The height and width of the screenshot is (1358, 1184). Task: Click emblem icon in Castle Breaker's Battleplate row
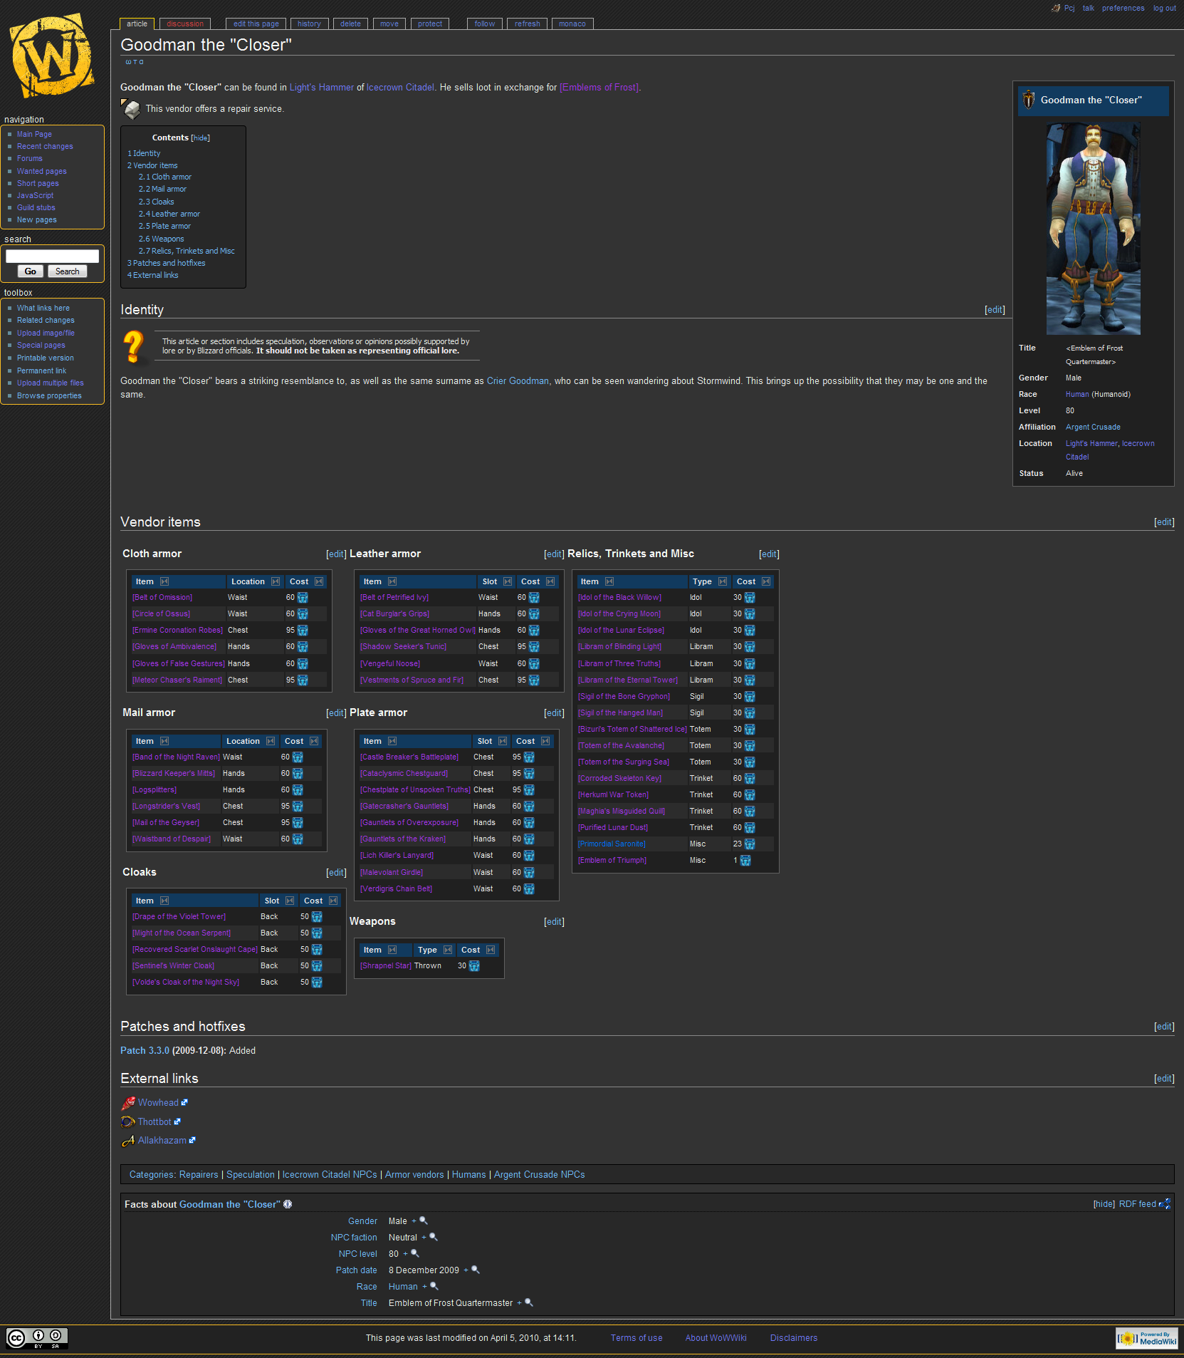pyautogui.click(x=529, y=757)
